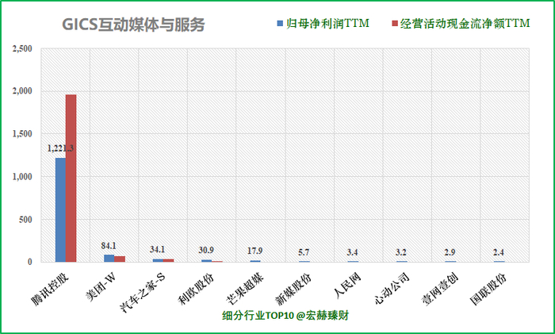The height and width of the screenshot is (334, 555).
Task: Click the y-axis value 2,500
Action: coord(22,48)
